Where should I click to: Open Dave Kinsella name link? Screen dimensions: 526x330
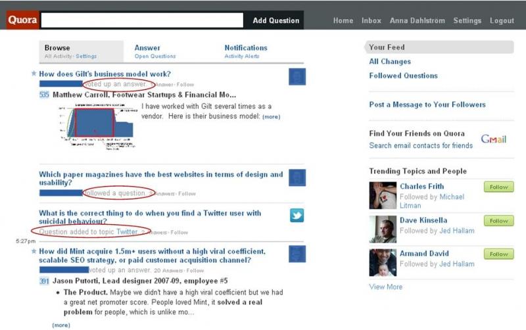point(423,220)
